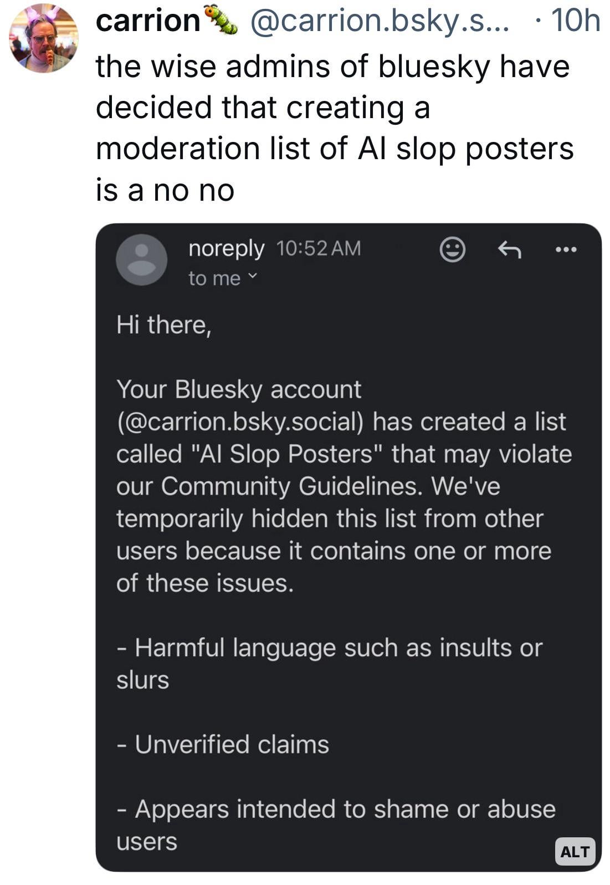Click the emoji reaction smiley icon
The image size is (610, 885).
click(452, 250)
